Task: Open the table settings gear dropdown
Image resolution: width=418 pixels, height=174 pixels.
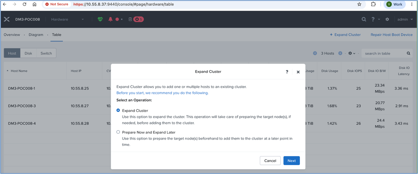Action: (x=352, y=53)
